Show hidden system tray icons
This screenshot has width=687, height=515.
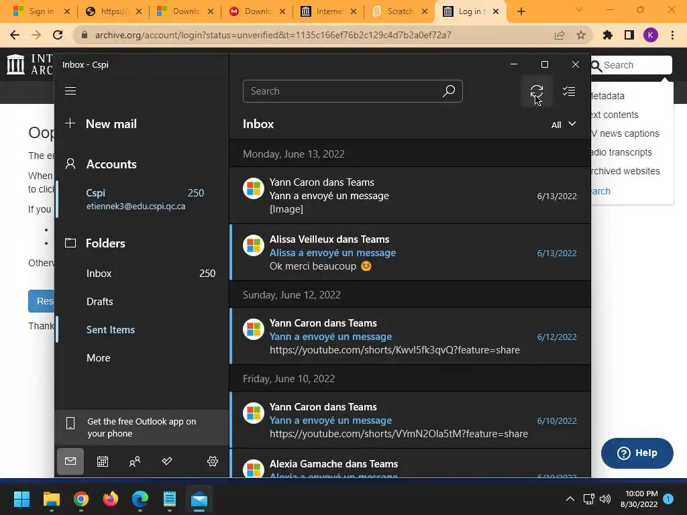(570, 499)
